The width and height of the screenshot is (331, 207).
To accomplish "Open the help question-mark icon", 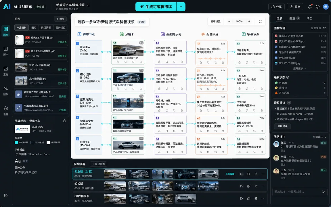I will [x=317, y=7].
